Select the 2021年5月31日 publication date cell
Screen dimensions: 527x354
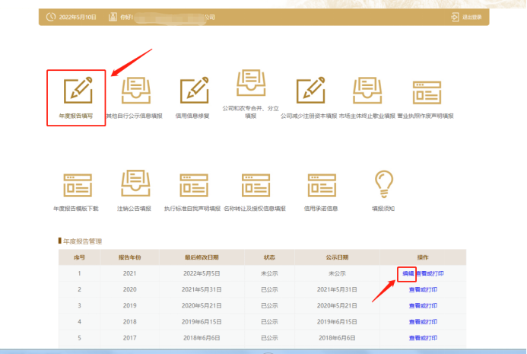(337, 290)
